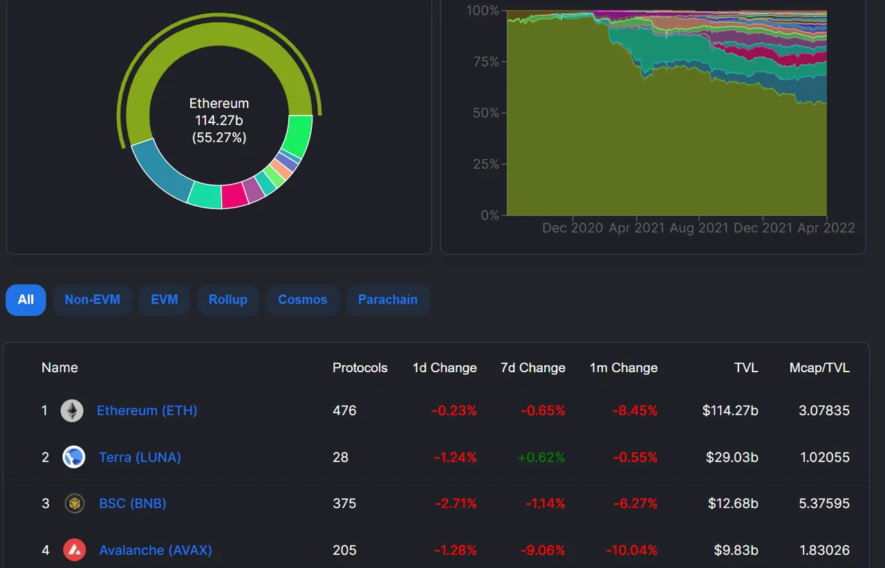Click the 55.27% label in donut center
Screen dimensions: 885x568
[x=218, y=138]
